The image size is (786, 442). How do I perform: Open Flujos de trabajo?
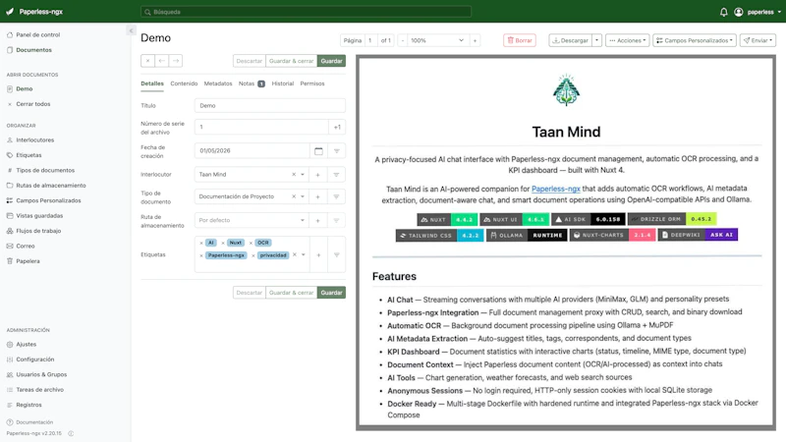(x=33, y=231)
